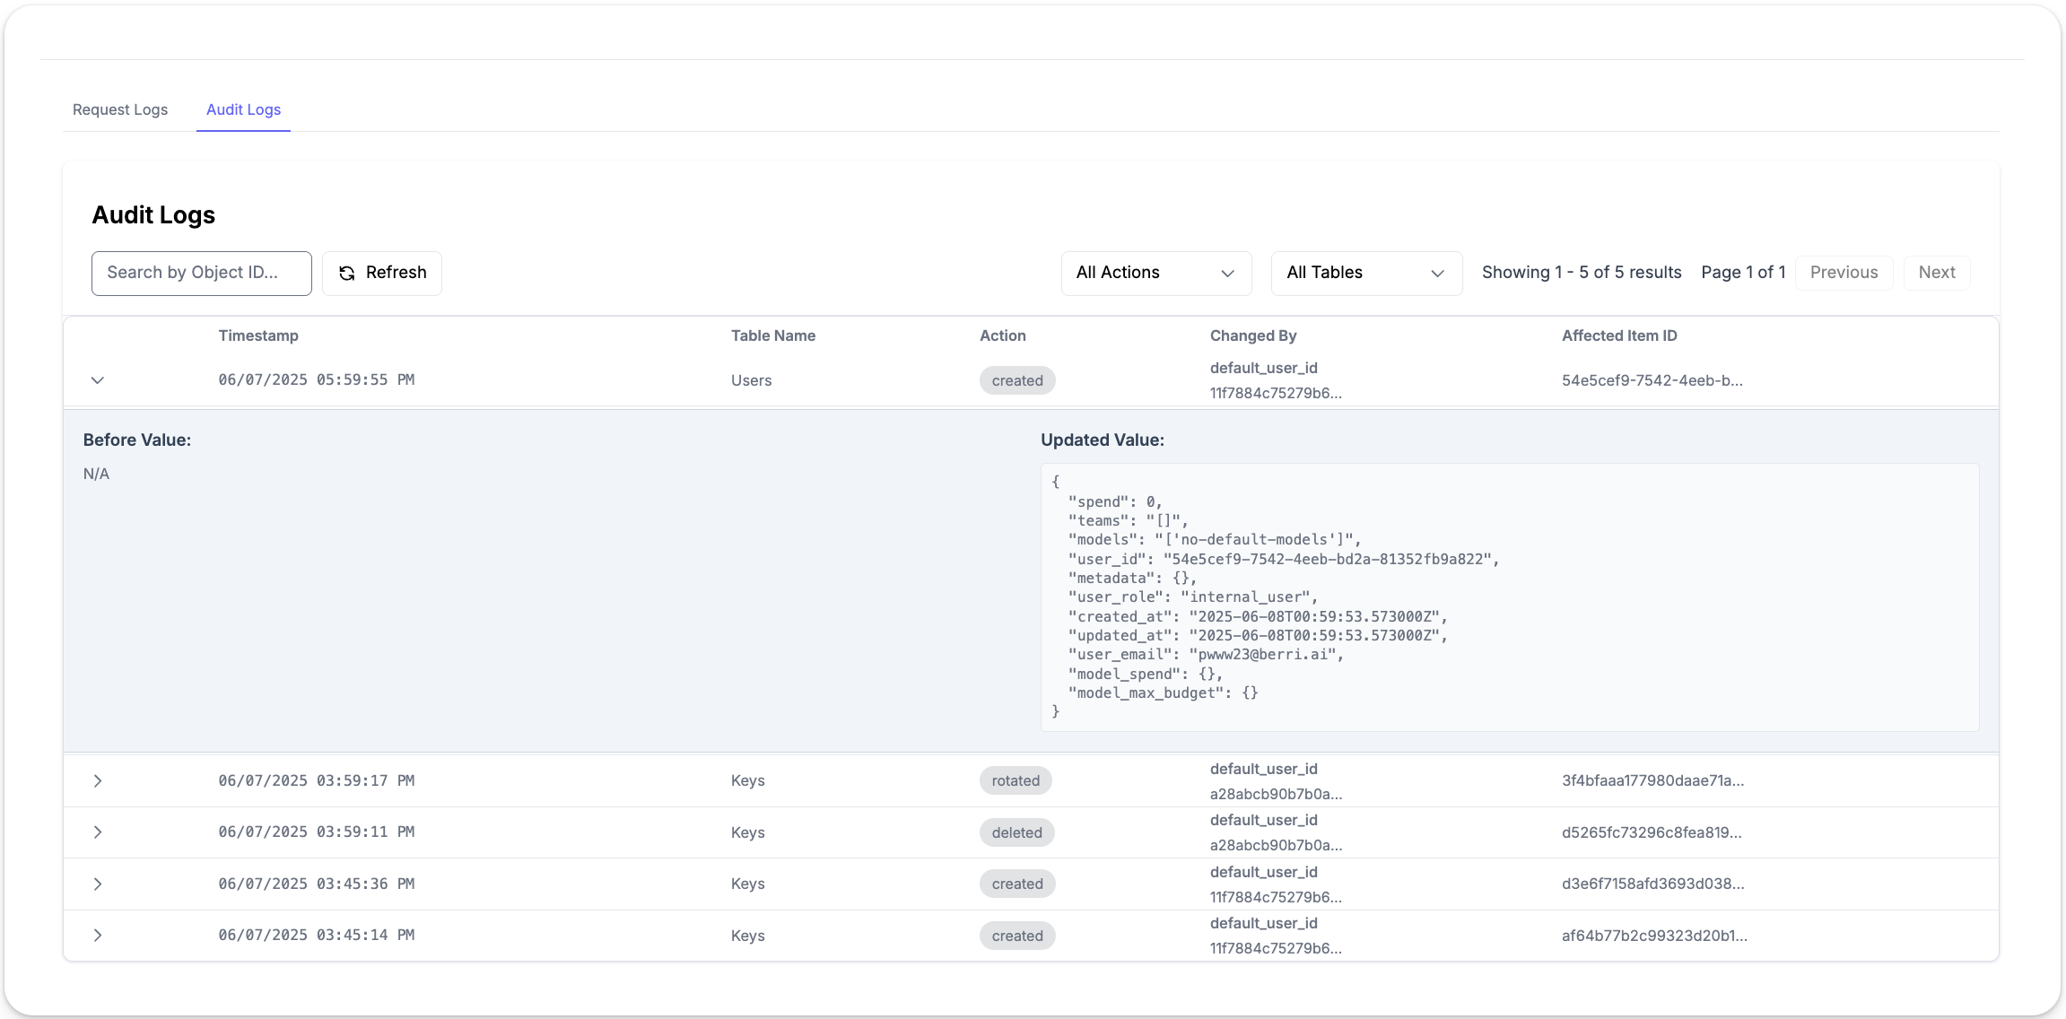Collapse the expanded Users log row
Image resolution: width=2066 pixels, height=1019 pixels.
98,380
